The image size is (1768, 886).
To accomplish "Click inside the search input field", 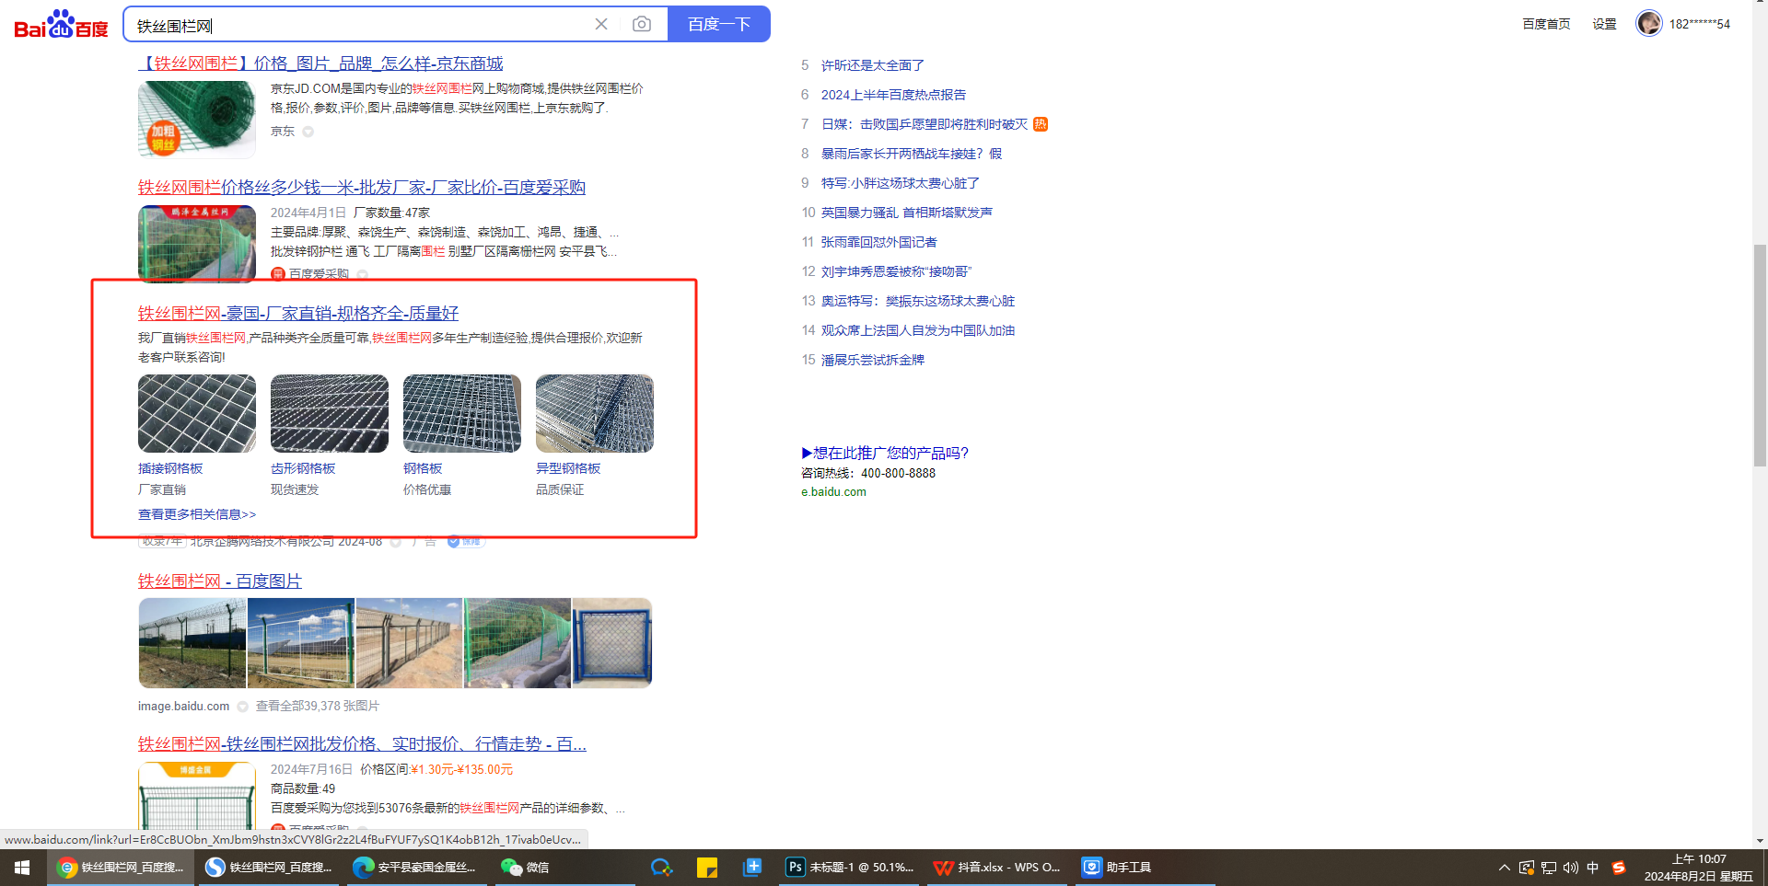I will [359, 25].
